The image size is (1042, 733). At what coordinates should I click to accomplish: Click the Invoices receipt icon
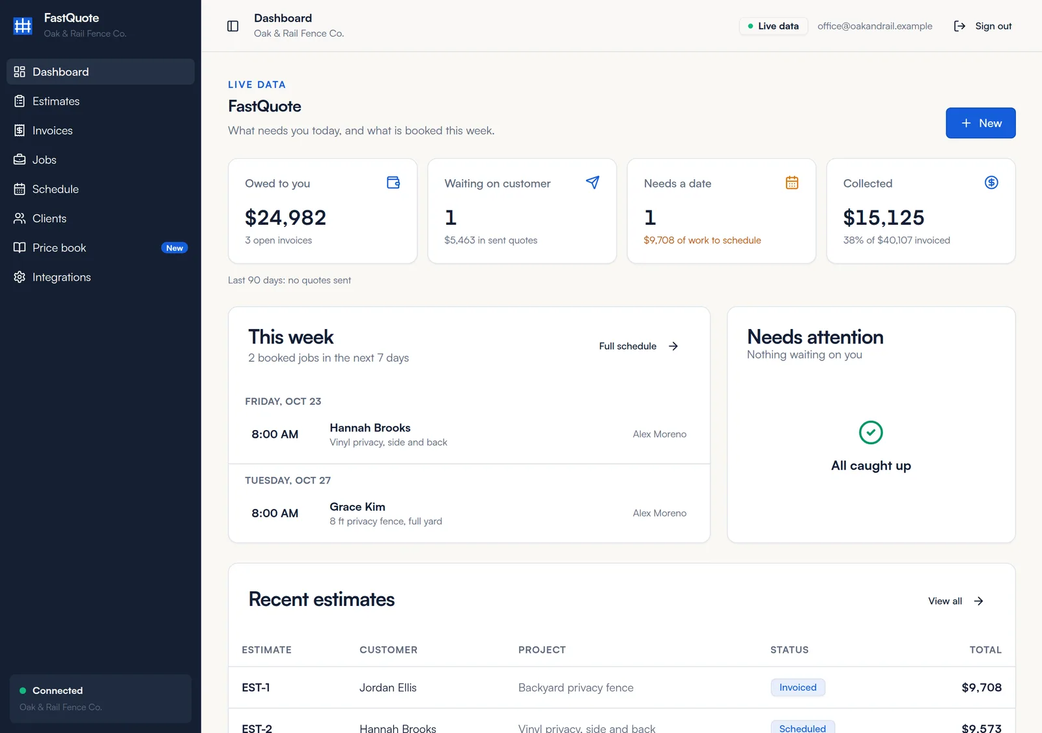(20, 130)
